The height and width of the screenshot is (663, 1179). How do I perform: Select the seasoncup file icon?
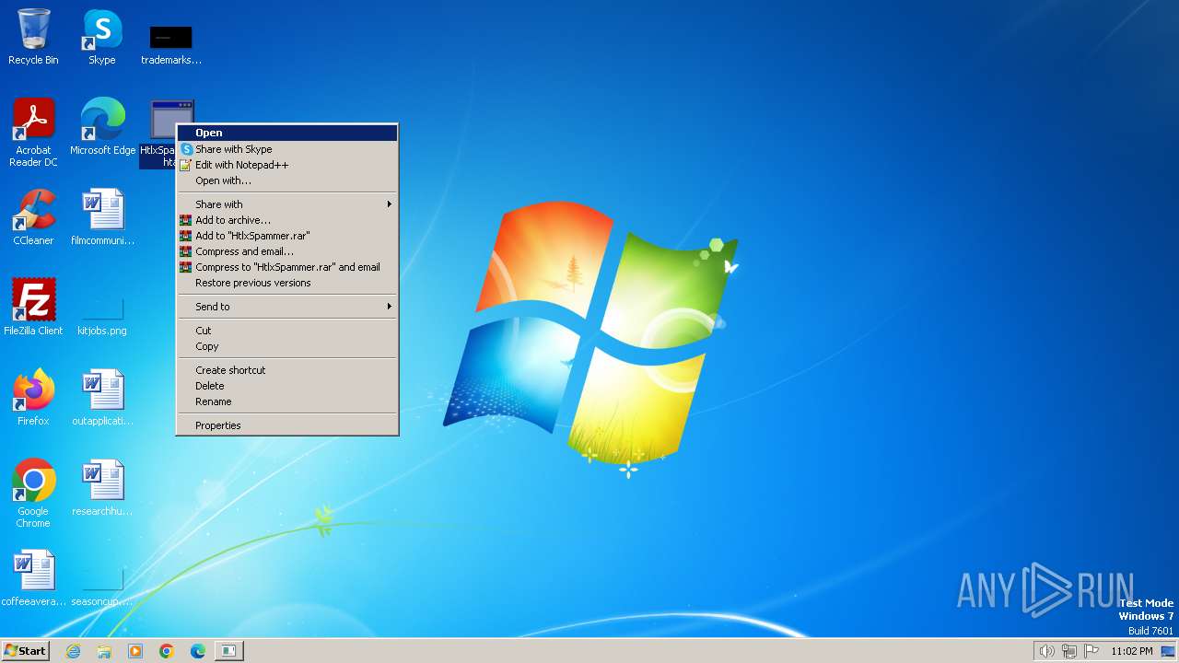click(x=102, y=586)
